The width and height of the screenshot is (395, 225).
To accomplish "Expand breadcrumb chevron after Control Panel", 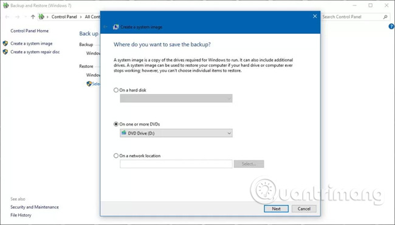I will click(x=81, y=17).
